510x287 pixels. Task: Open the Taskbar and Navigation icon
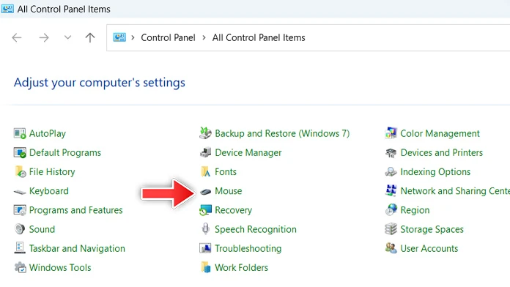(x=20, y=248)
